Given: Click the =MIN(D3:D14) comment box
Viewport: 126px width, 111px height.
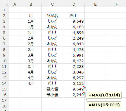Looking at the screenshot, I should coord(104,105).
